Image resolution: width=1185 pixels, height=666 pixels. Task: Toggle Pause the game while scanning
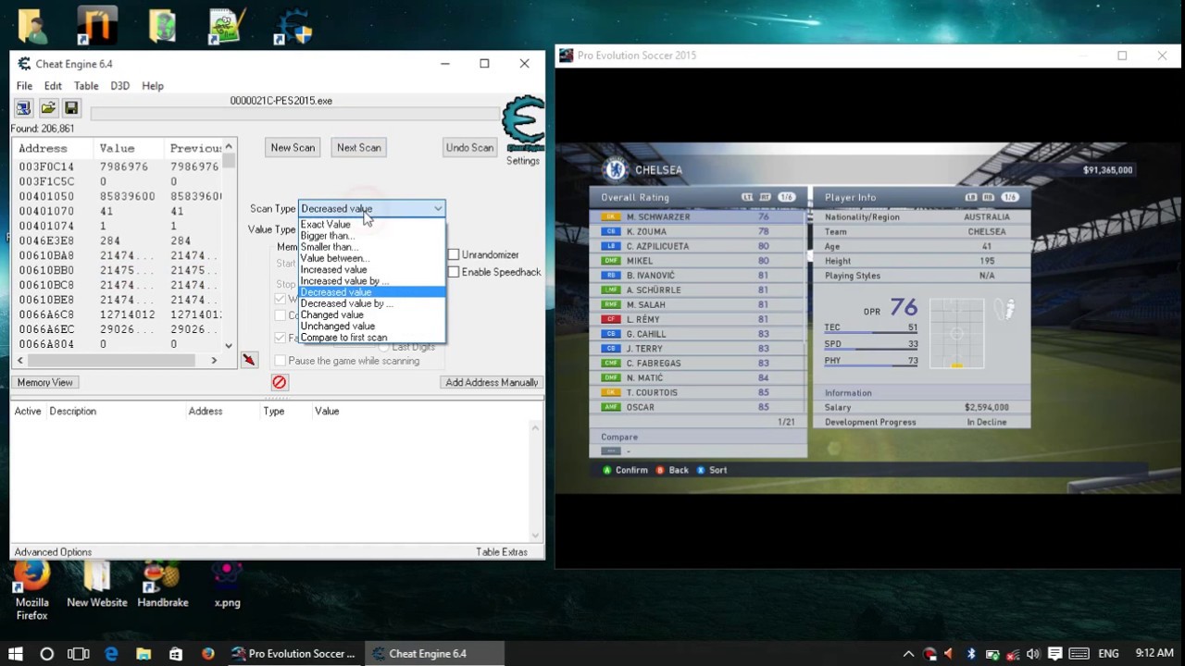pyautogui.click(x=281, y=361)
